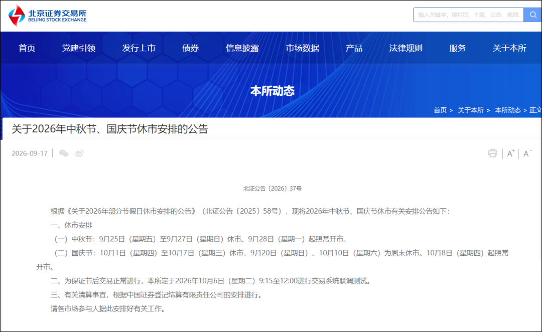Print the announcement with the printer icon

[x=493, y=153]
